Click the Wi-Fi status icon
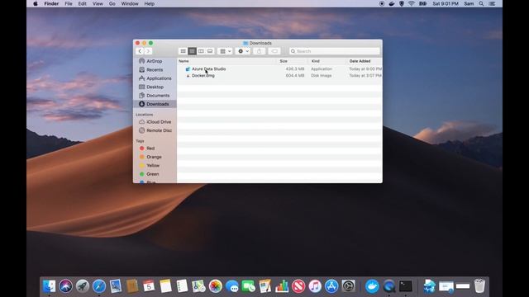 412,3
